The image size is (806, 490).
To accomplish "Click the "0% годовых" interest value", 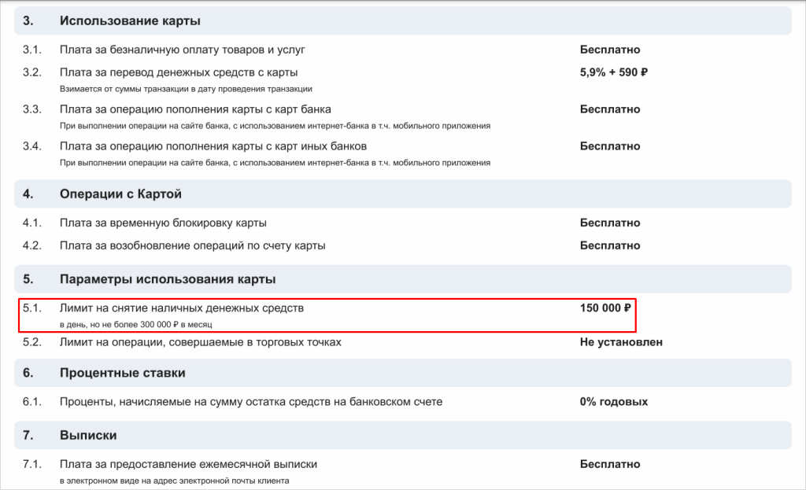I will (613, 402).
